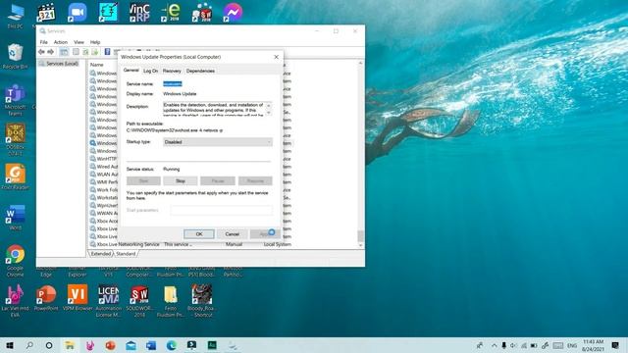Image resolution: width=628 pixels, height=353 pixels.
Task: Open File Explorer from the taskbar
Action: (70, 345)
